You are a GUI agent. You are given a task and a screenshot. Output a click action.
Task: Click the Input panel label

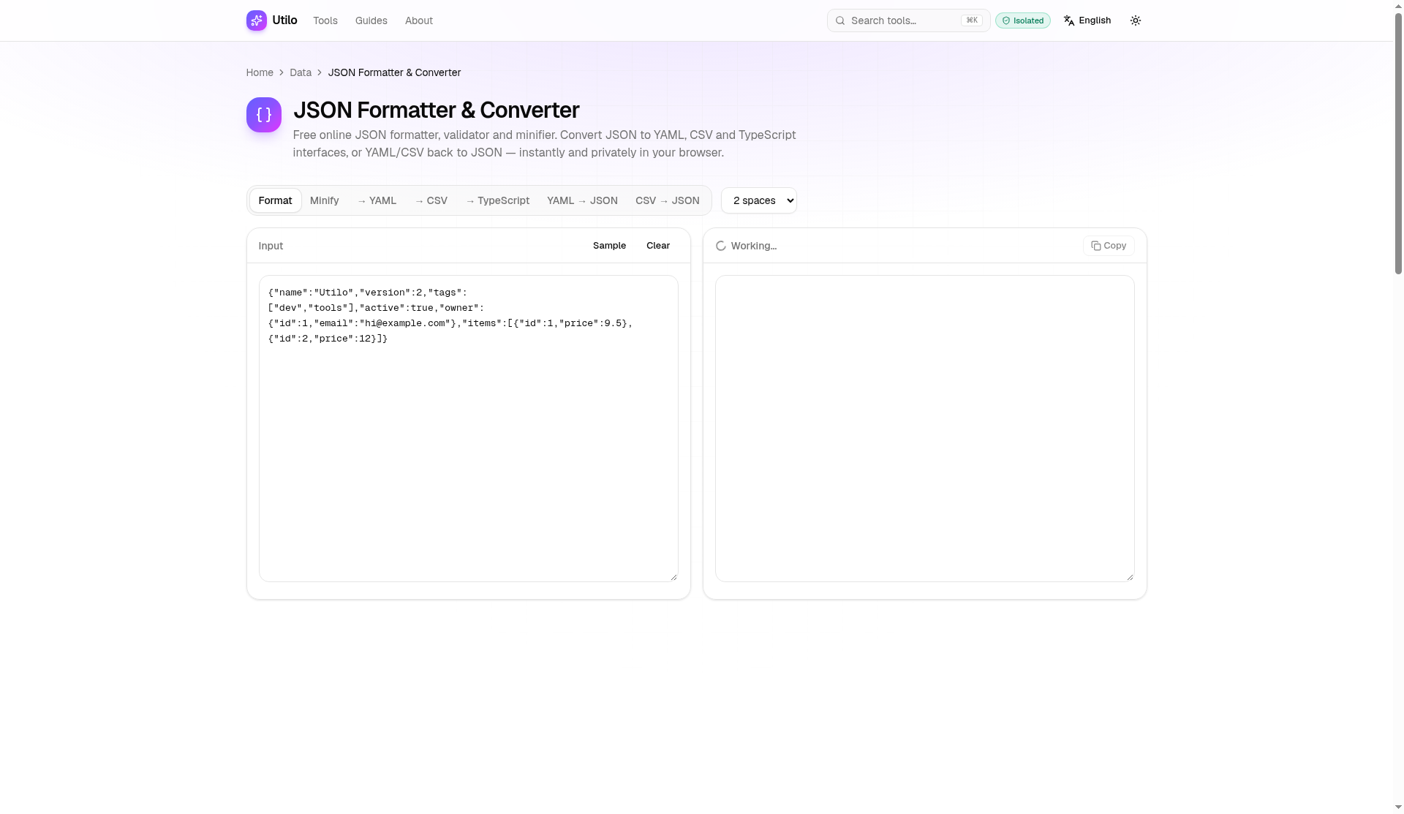pyautogui.click(x=271, y=246)
